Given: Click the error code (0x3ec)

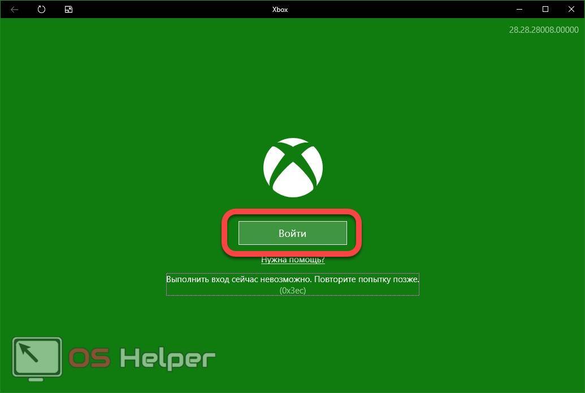Looking at the screenshot, I should pos(293,290).
